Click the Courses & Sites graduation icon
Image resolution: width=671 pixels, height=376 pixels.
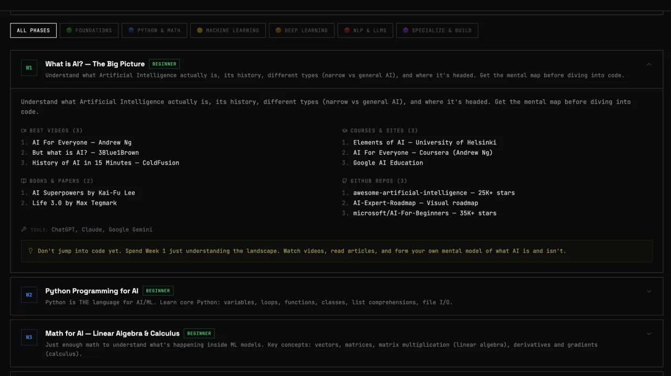coord(344,131)
